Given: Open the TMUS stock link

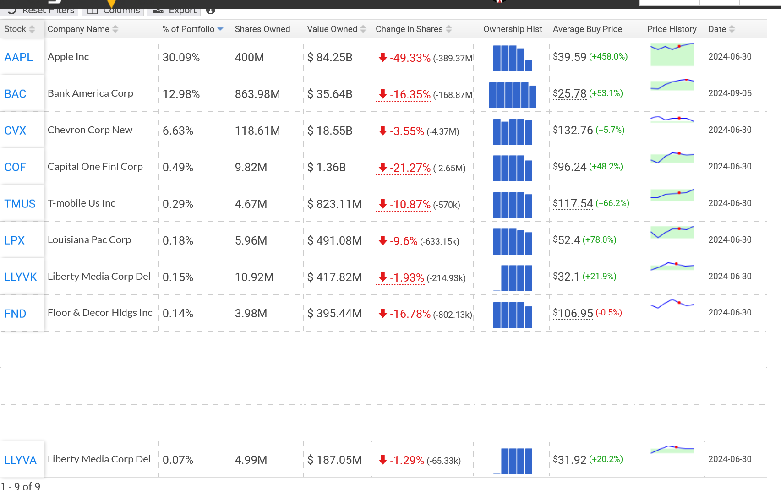Looking at the screenshot, I should [x=20, y=204].
